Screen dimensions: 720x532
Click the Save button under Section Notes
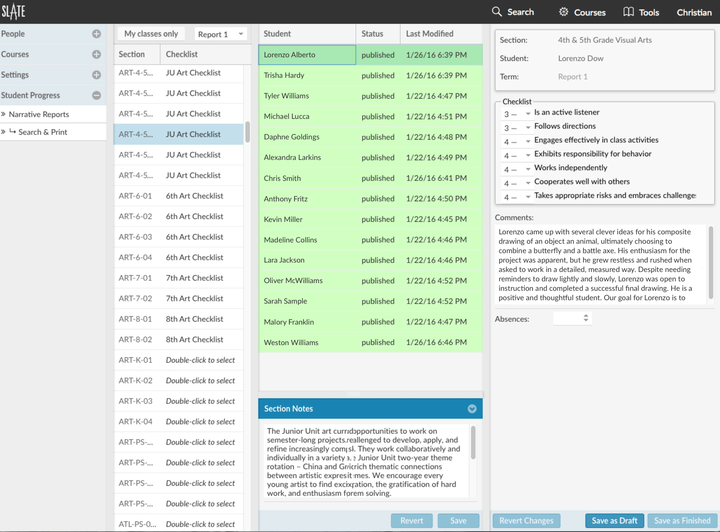tap(458, 520)
